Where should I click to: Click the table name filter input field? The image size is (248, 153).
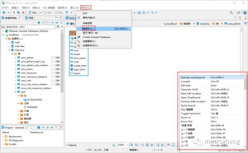(28, 27)
